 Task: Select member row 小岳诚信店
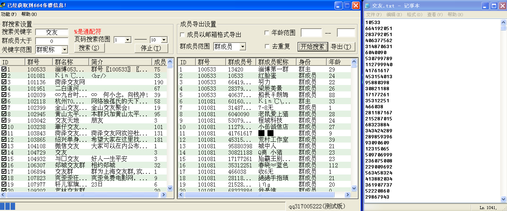264,127
